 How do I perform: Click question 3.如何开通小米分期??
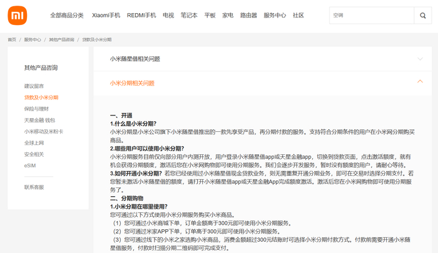(136, 173)
